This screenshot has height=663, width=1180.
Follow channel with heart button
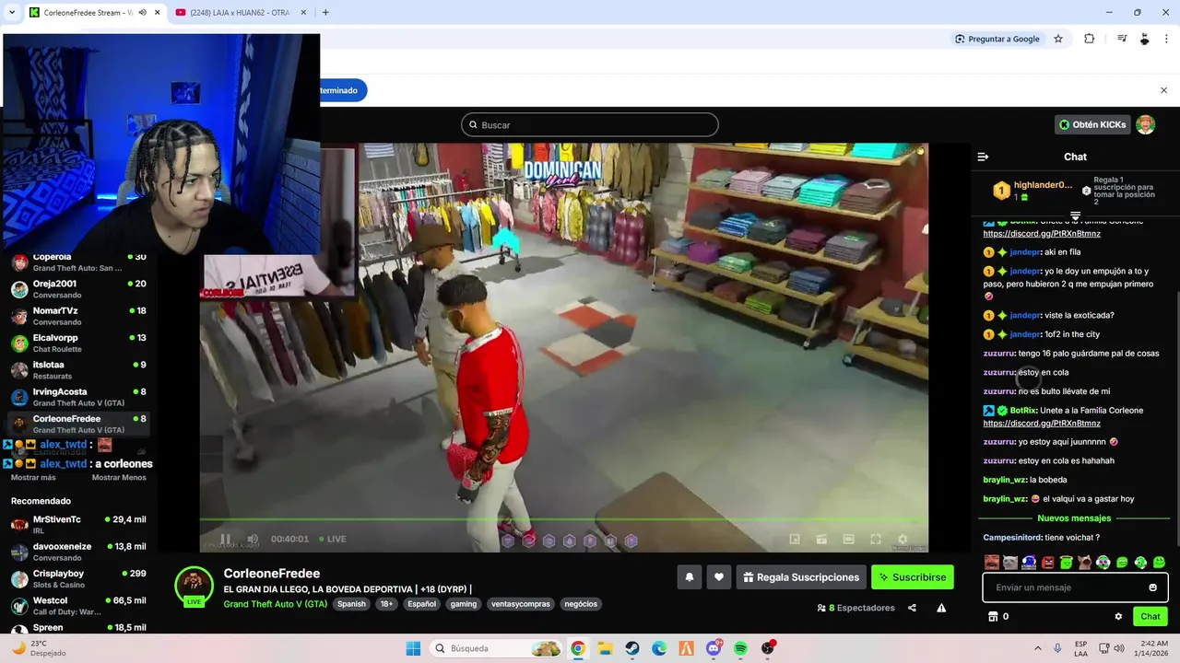point(719,577)
